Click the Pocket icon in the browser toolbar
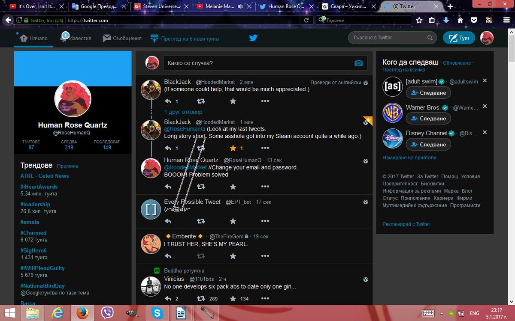The height and width of the screenshot is (321, 515). 474,20
